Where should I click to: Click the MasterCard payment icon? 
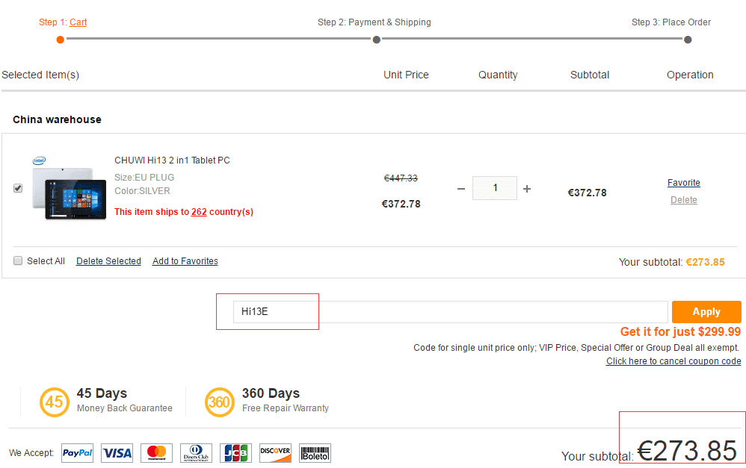156,453
